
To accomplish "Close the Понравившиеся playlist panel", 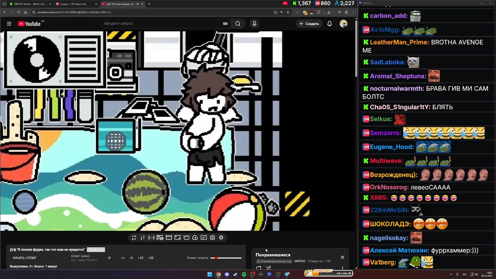I will point(342,257).
